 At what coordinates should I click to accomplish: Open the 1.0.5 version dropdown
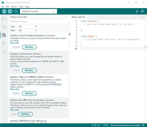16,94
